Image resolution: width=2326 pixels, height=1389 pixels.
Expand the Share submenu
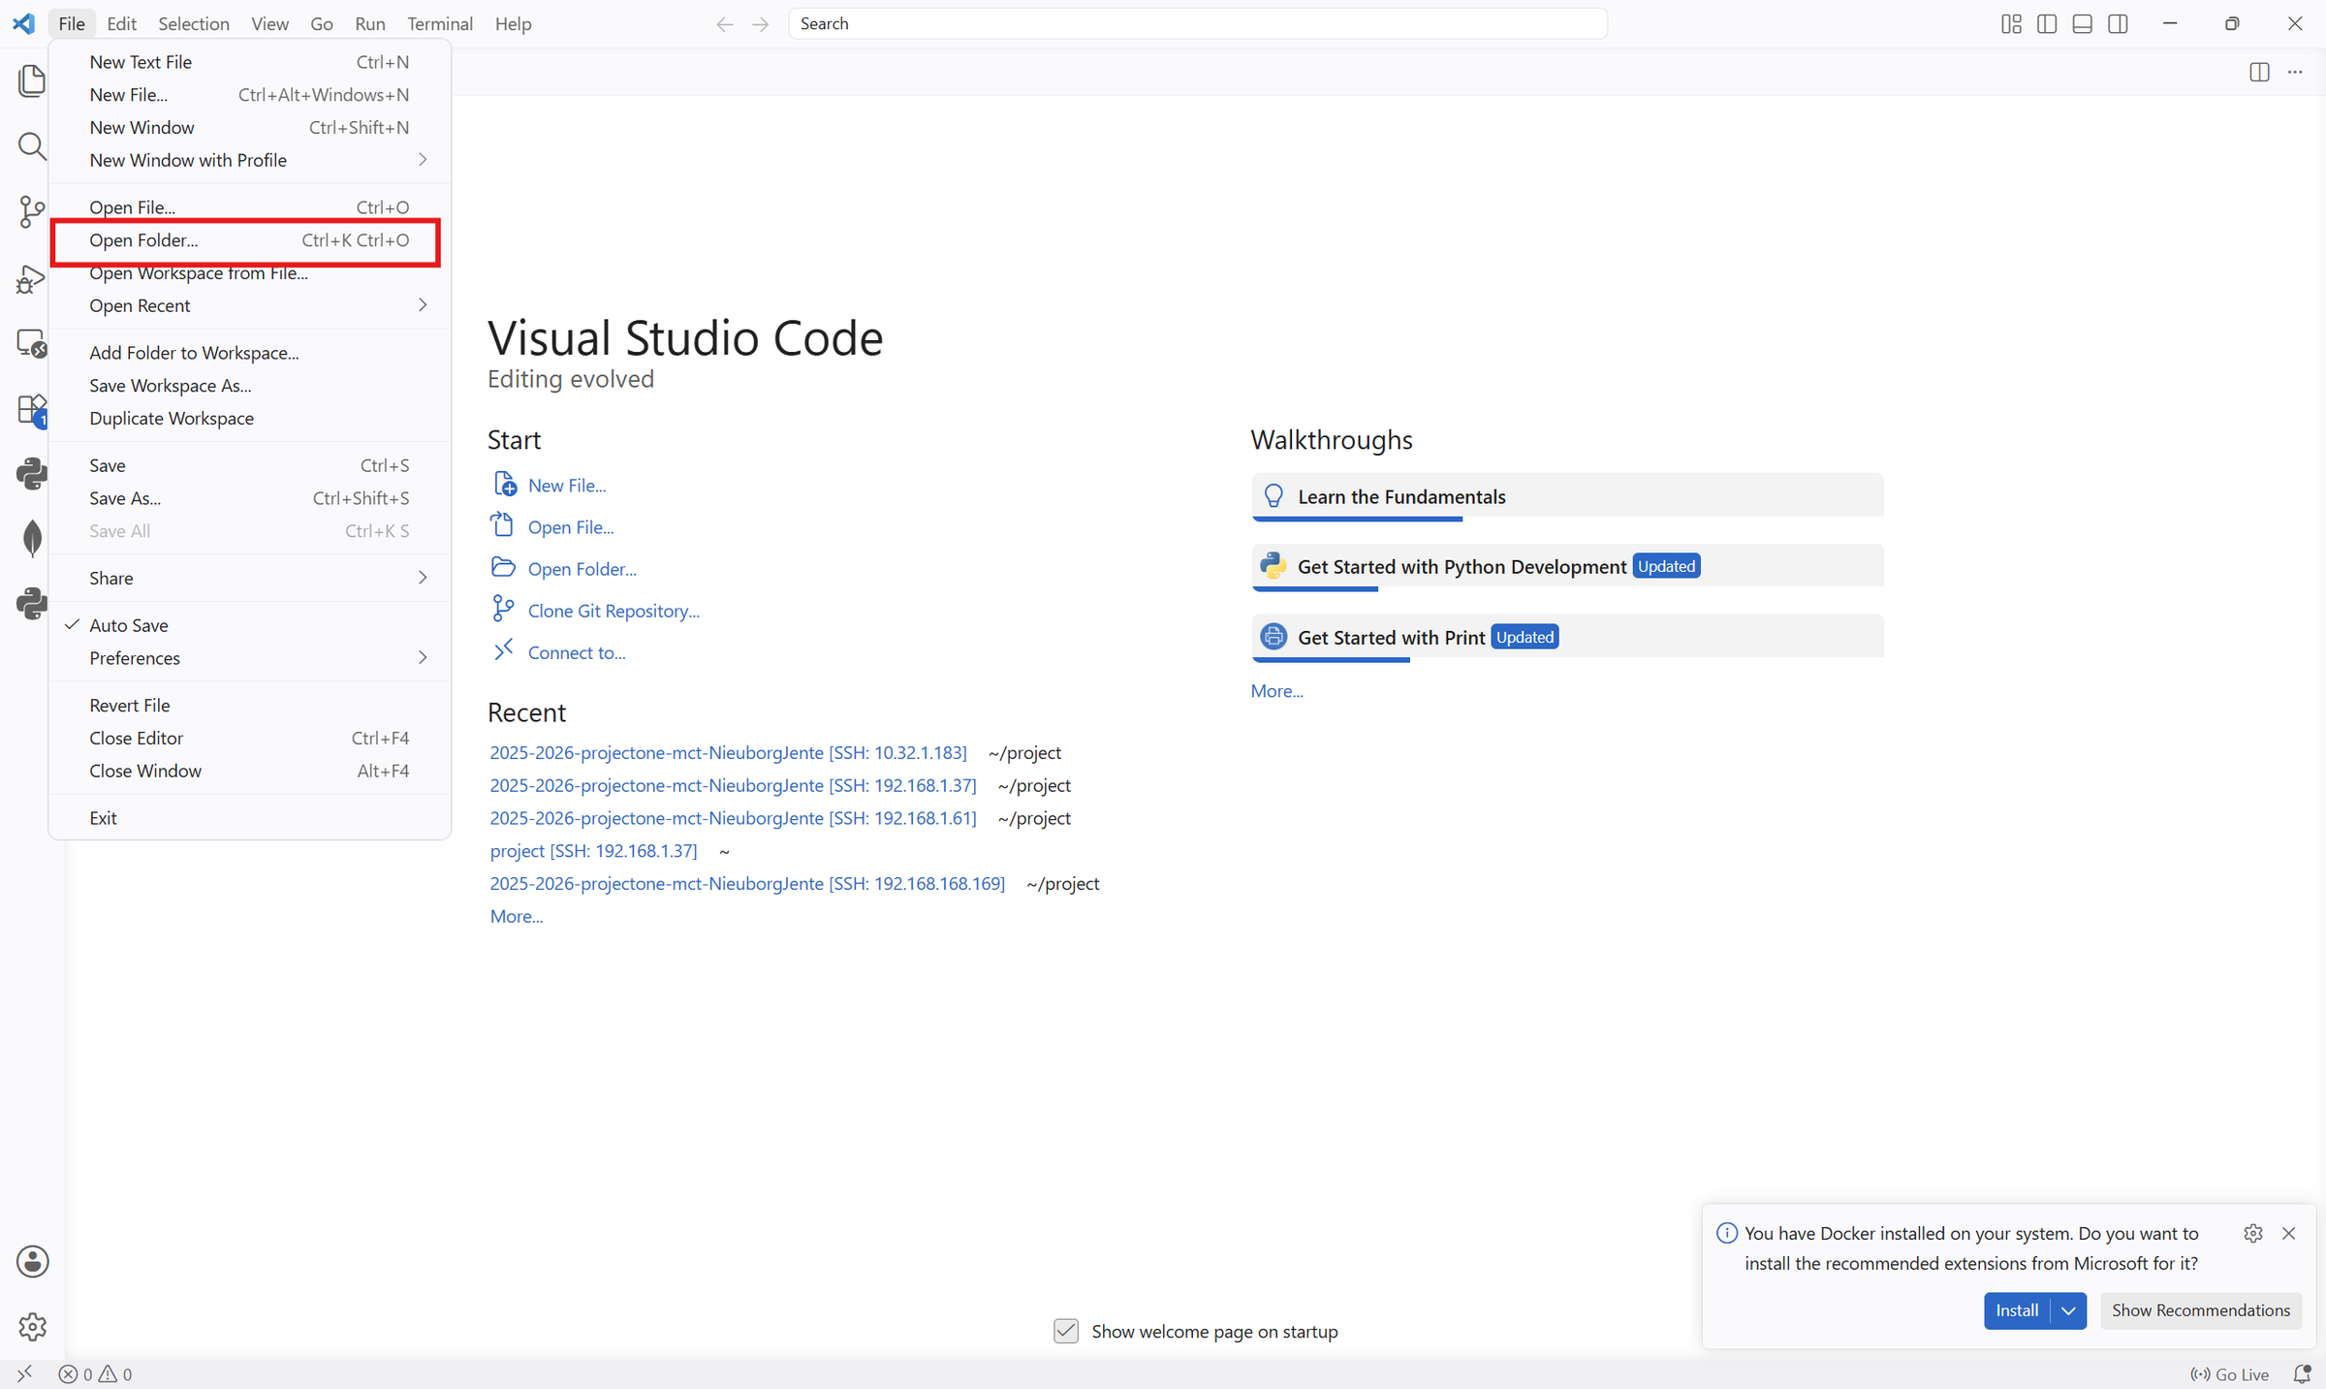[x=250, y=578]
